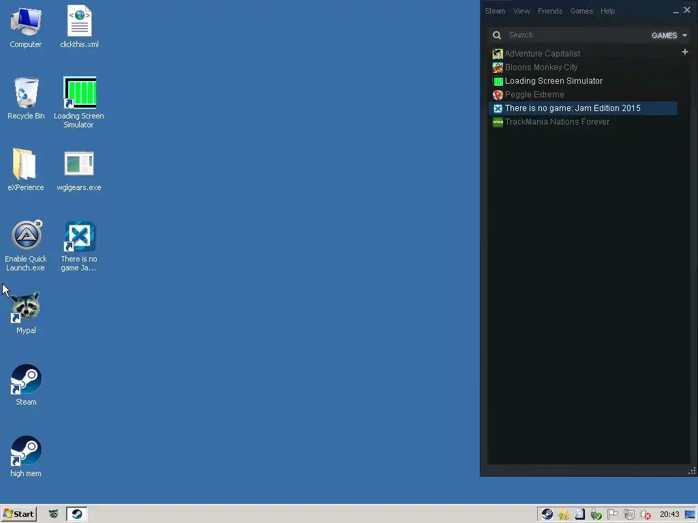Image resolution: width=698 pixels, height=523 pixels.
Task: Open the Start menu
Action: tap(18, 514)
